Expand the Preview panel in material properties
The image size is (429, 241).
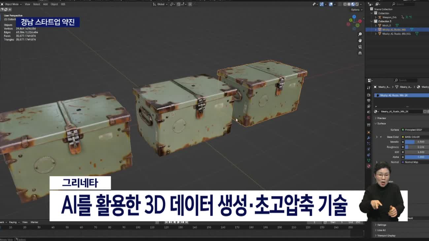(381, 118)
